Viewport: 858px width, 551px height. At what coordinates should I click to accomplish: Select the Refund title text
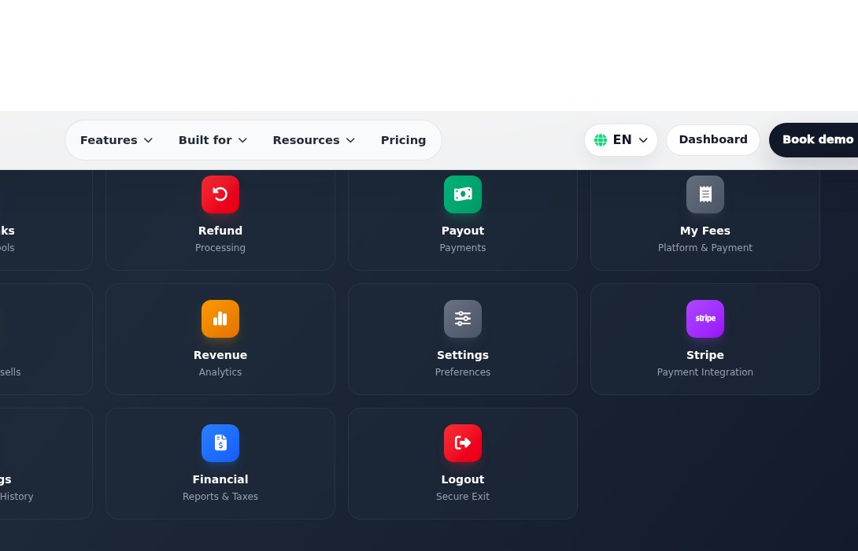click(220, 231)
